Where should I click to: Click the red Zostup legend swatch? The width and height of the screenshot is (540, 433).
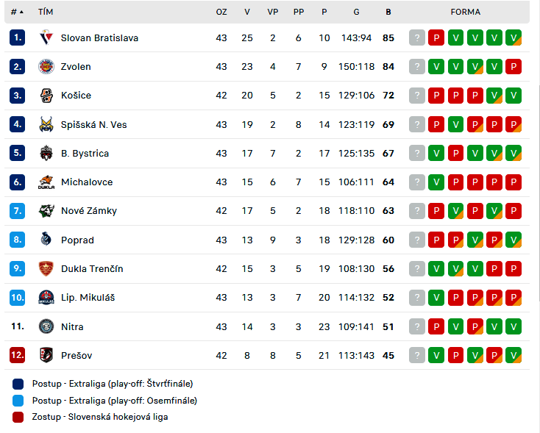click(x=18, y=417)
